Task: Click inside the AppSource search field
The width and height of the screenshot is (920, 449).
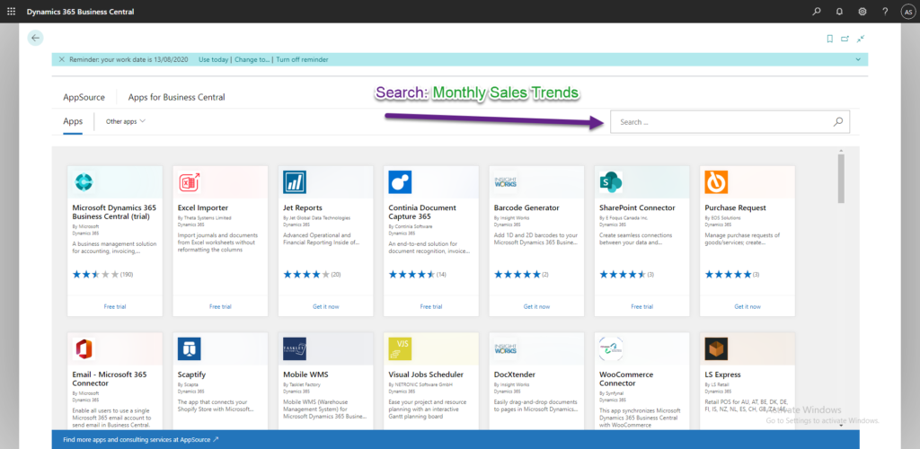Action: (x=719, y=122)
